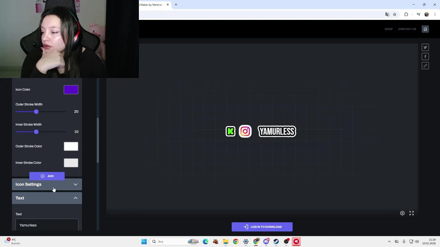The image size is (440, 247).
Task: Bookmark this page with the star icon
Action: [395, 14]
